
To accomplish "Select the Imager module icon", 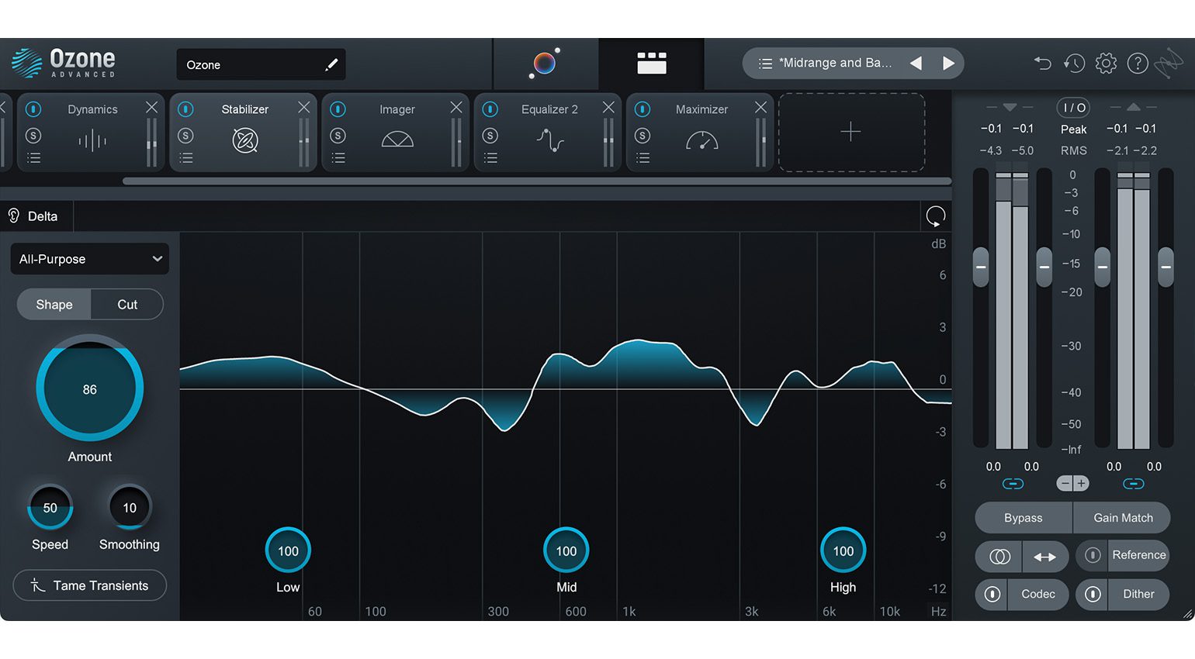I will coord(397,140).
